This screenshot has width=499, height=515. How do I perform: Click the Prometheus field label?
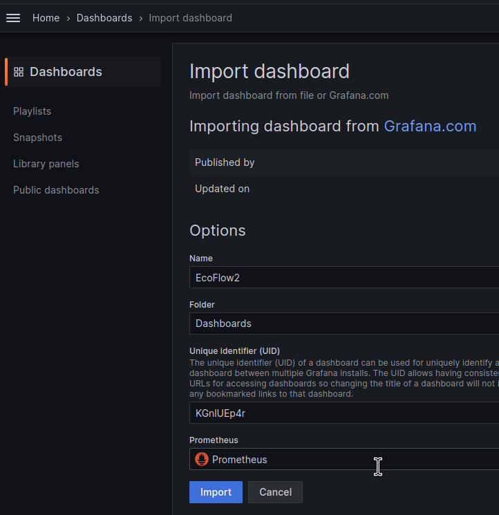[214, 440]
